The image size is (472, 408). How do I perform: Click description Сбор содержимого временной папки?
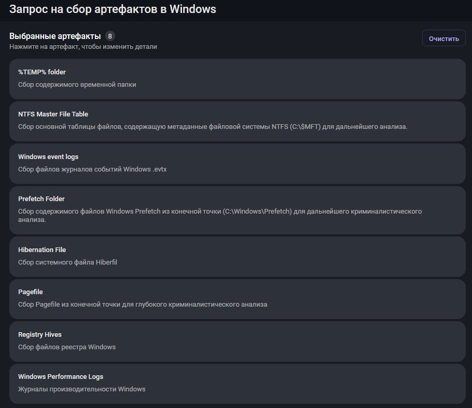coord(77,84)
